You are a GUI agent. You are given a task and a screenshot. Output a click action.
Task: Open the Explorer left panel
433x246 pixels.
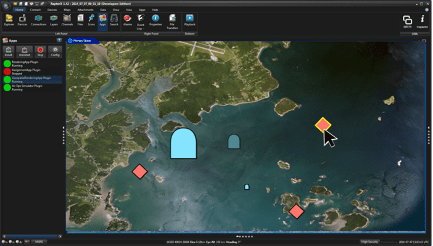pos(9,20)
